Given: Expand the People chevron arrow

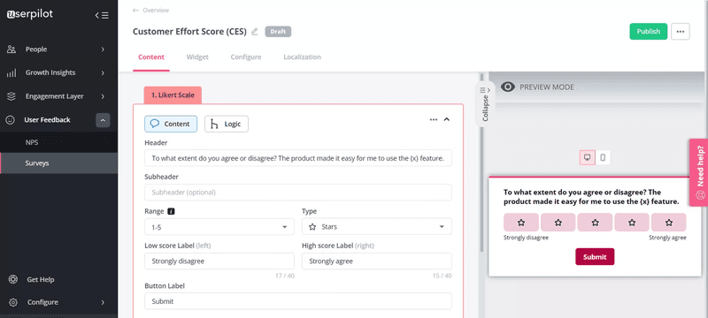Looking at the screenshot, I should 103,49.
